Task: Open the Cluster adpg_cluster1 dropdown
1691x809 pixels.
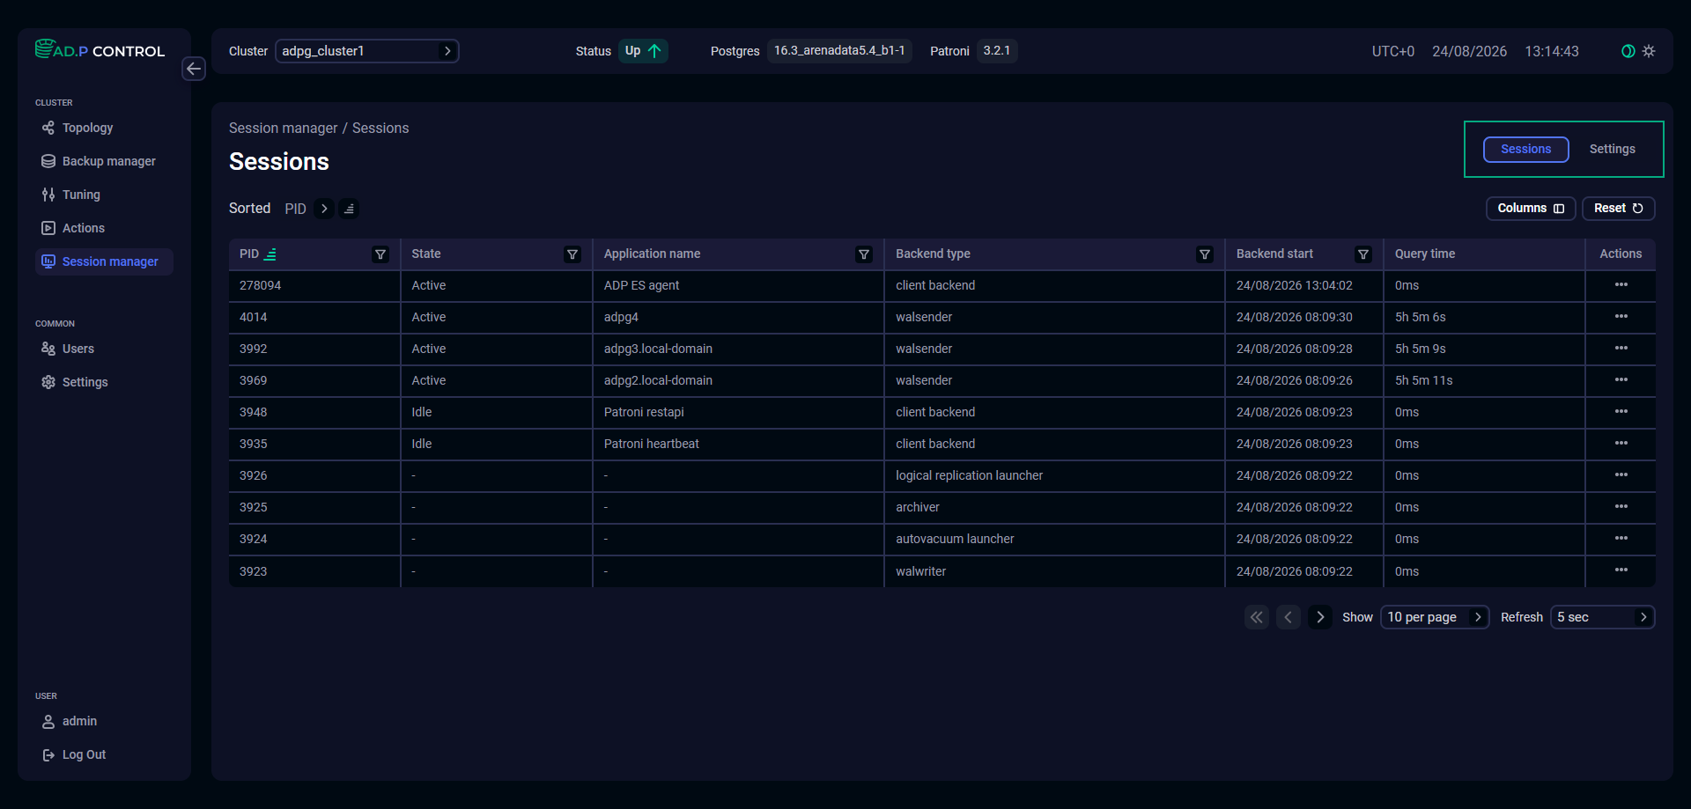Action: point(367,51)
